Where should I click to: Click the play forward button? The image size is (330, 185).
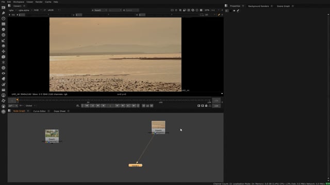[x=117, y=106]
